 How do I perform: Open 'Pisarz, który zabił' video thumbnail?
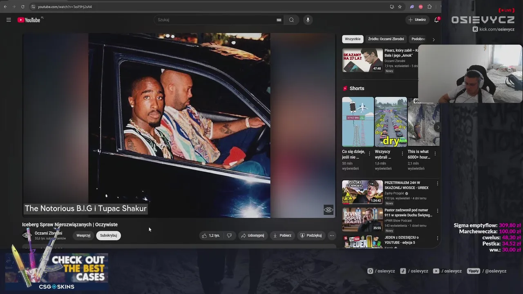click(362, 60)
